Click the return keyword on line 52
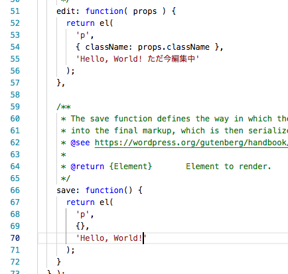This screenshot has width=288, height=274. pyautogui.click(x=80, y=23)
